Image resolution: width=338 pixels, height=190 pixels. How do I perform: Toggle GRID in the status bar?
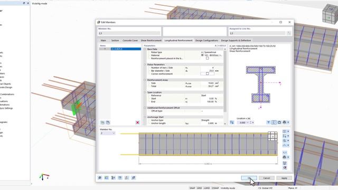(200, 188)
